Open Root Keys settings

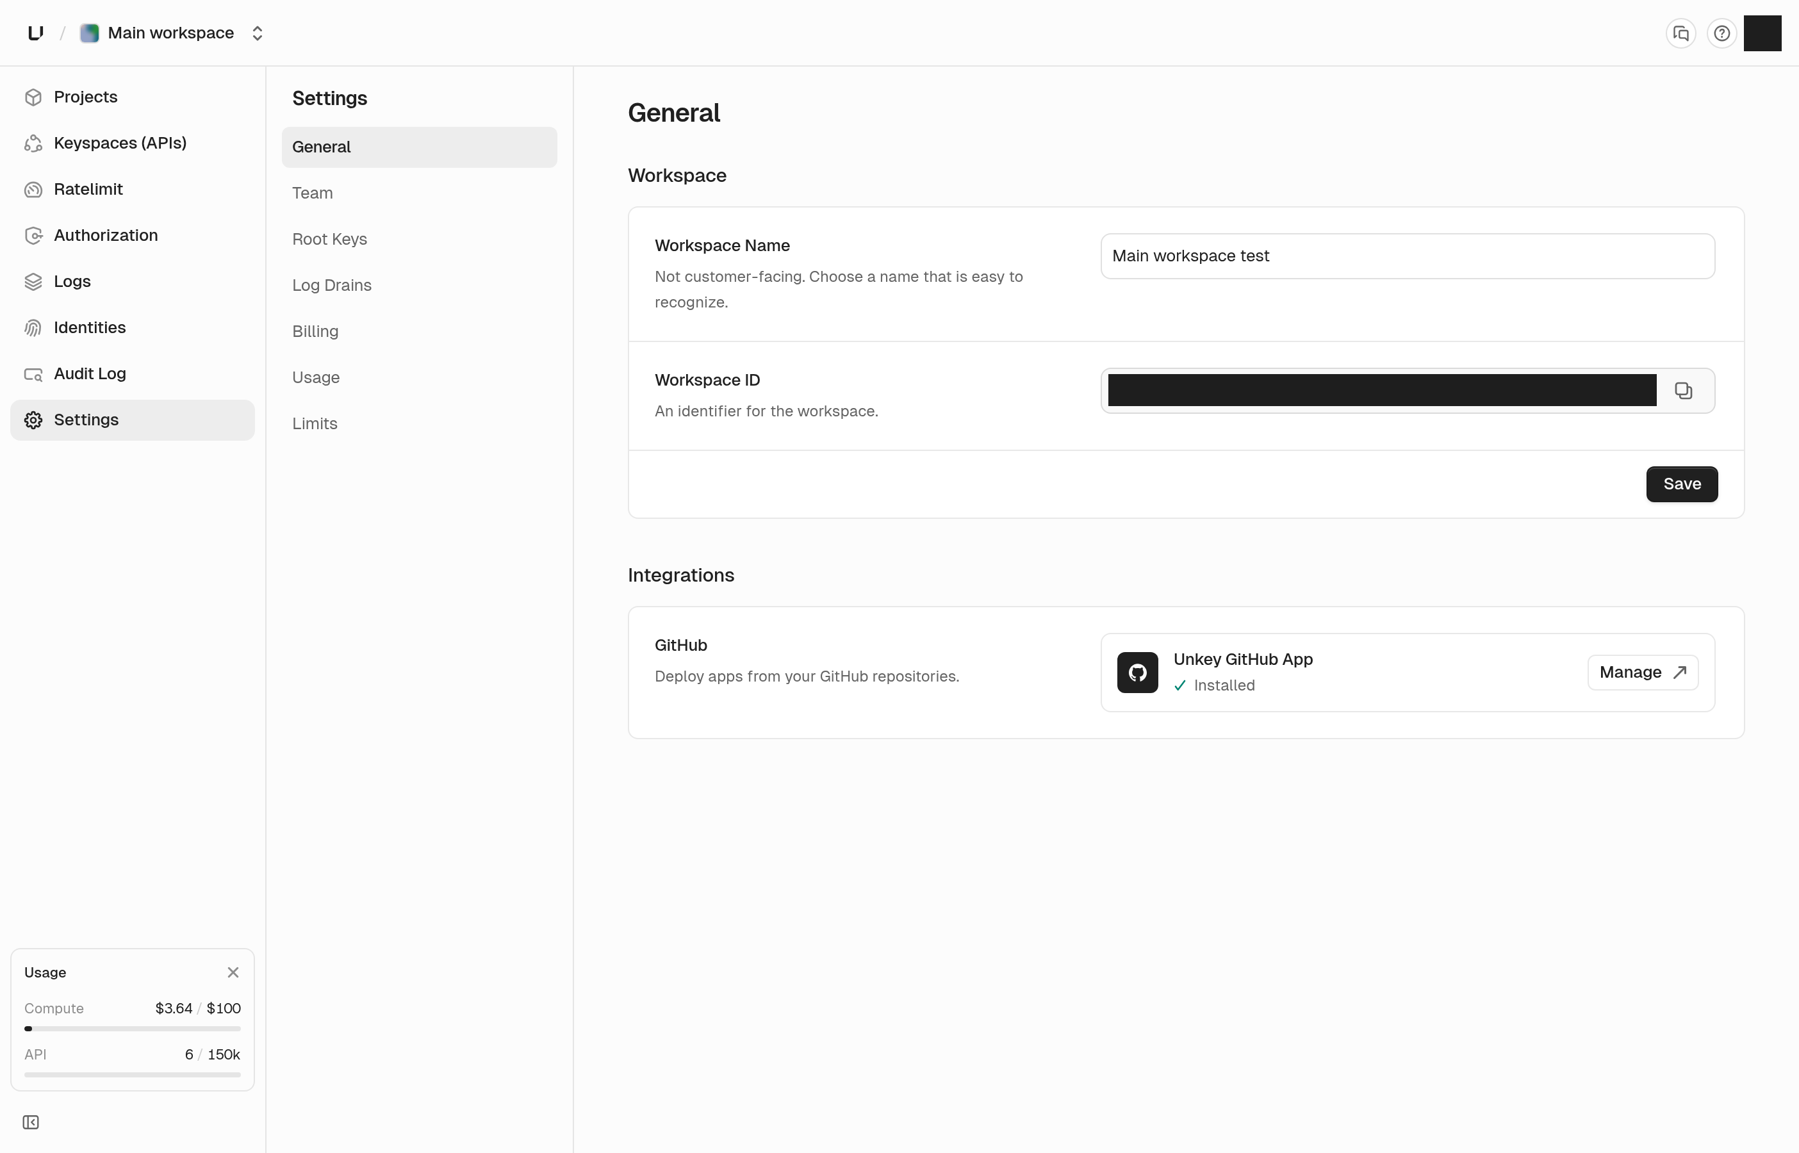click(419, 239)
